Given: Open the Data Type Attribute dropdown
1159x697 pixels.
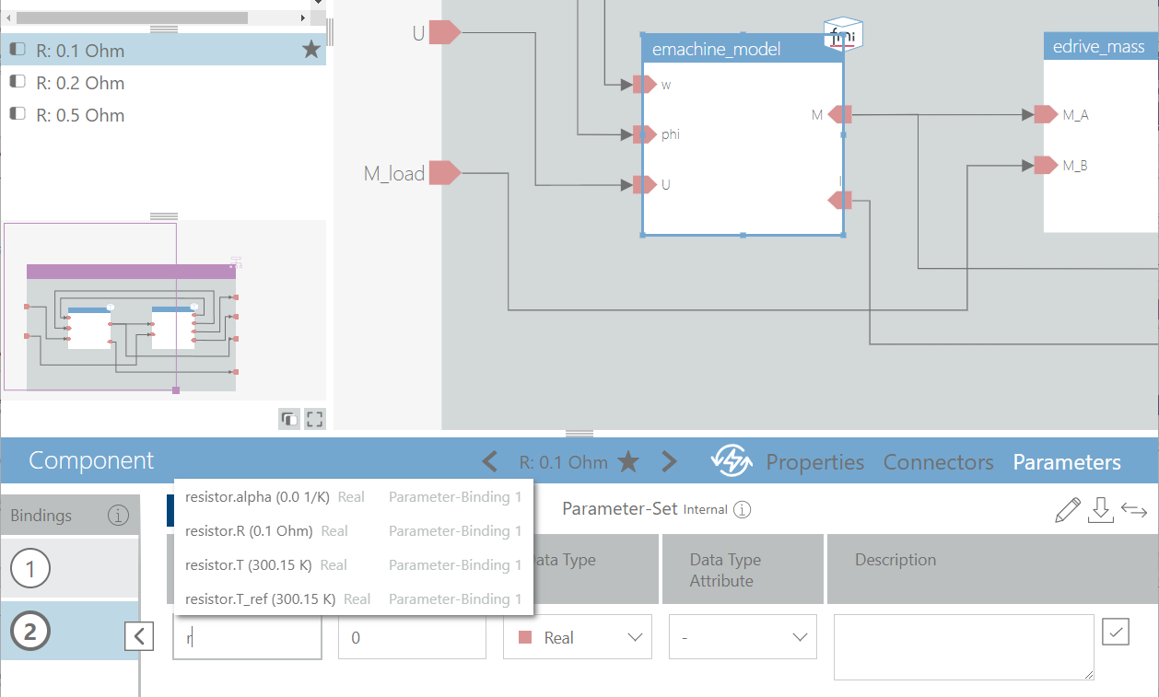Looking at the screenshot, I should click(742, 637).
